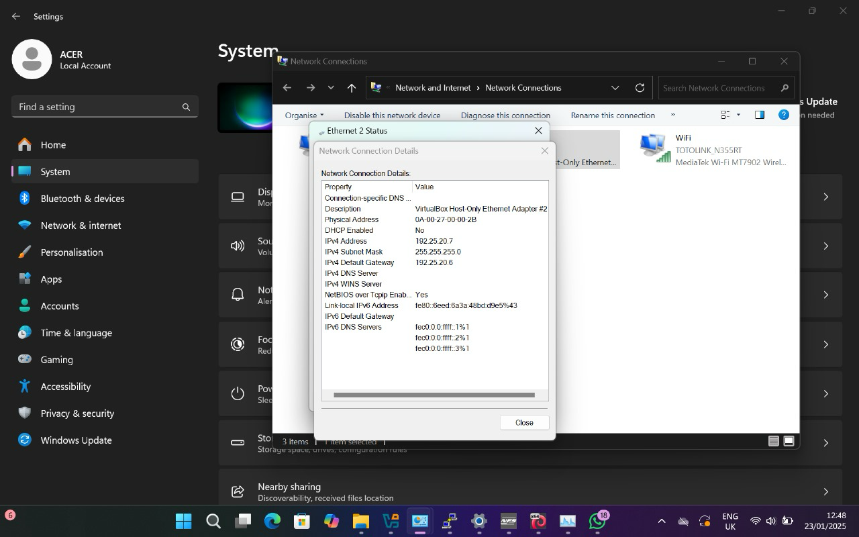Show more toolbar commands chevron
The width and height of the screenshot is (859, 537).
(673, 115)
